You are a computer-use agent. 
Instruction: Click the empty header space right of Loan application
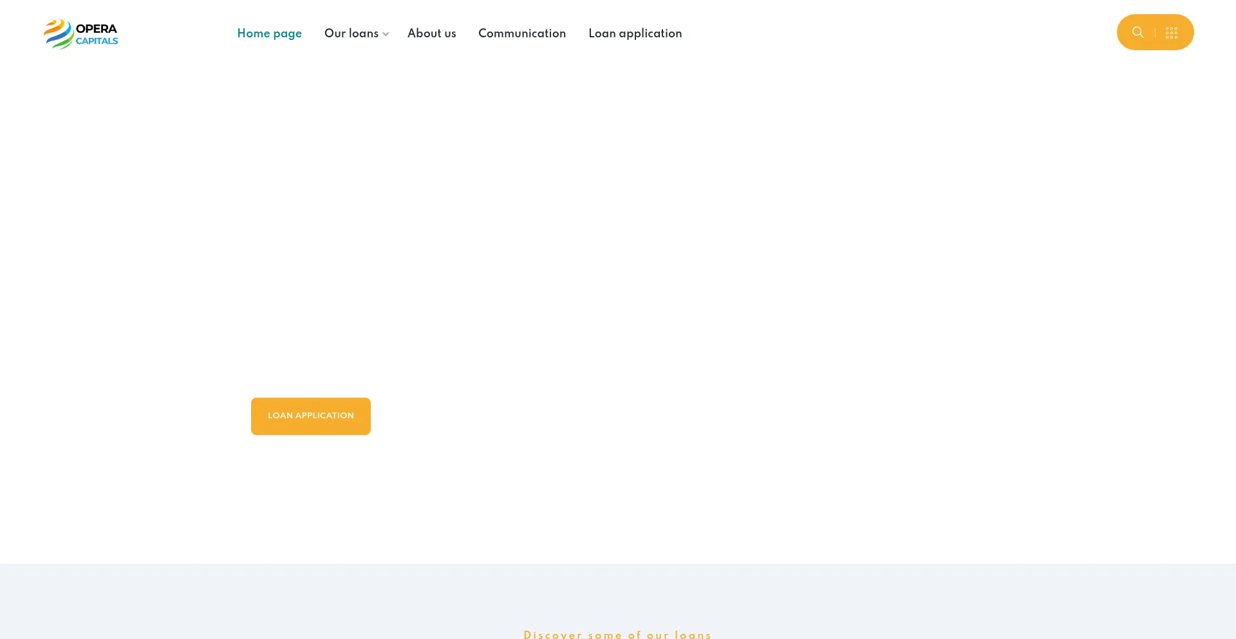901,33
